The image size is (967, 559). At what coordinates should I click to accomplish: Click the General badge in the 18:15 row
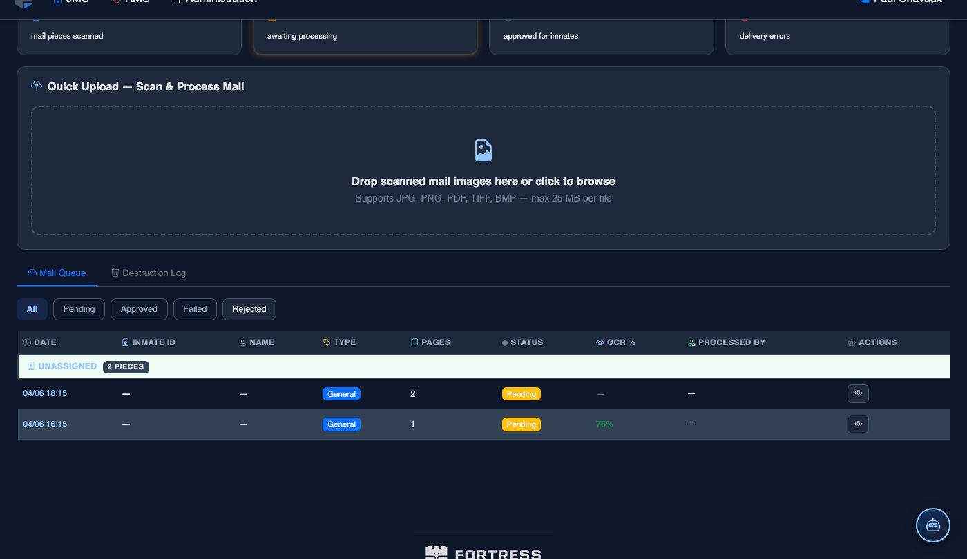[x=341, y=394]
